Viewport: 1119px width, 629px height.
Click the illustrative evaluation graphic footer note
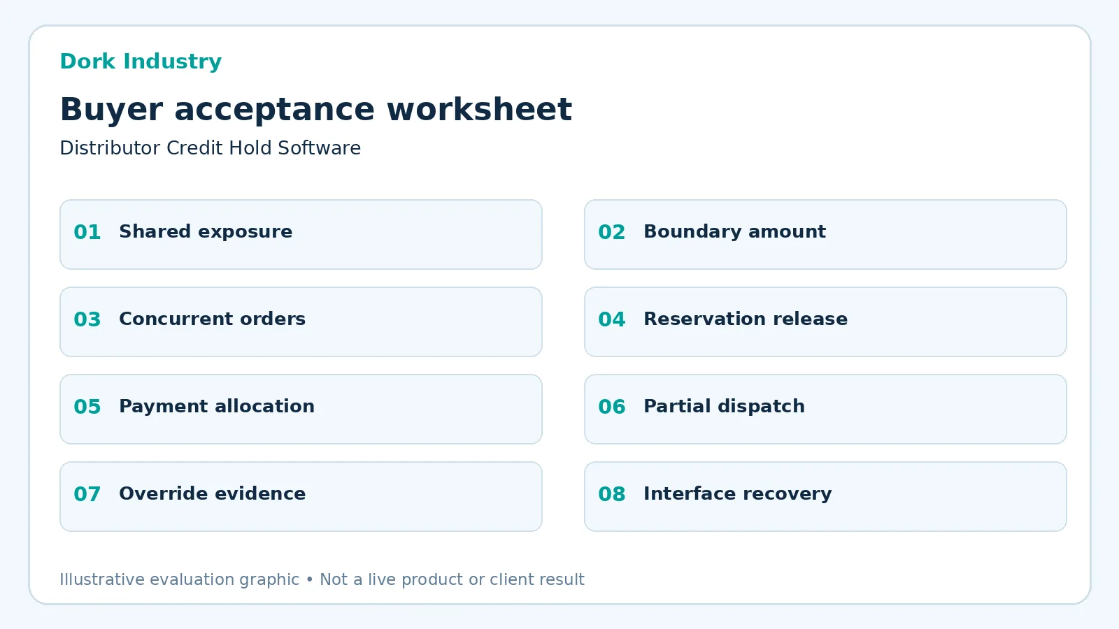pos(322,579)
